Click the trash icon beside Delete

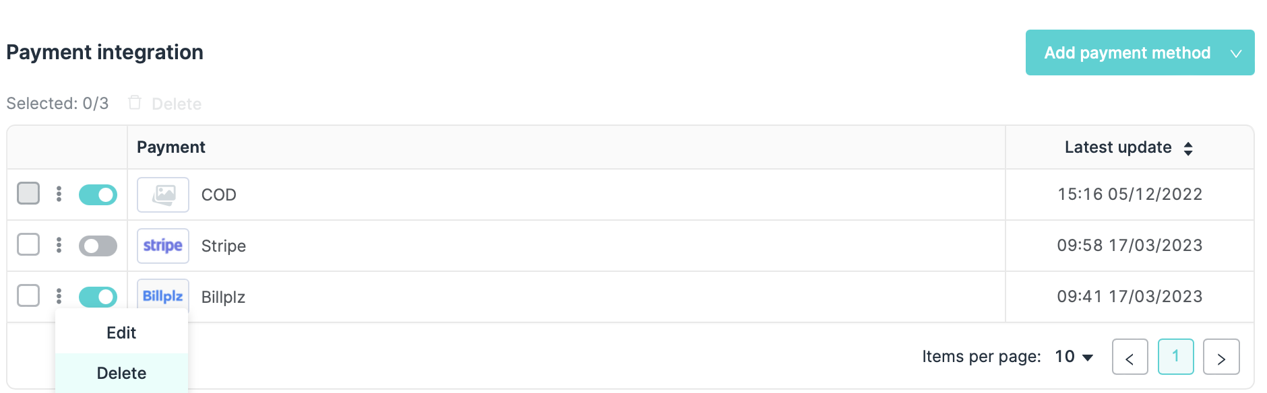point(135,102)
